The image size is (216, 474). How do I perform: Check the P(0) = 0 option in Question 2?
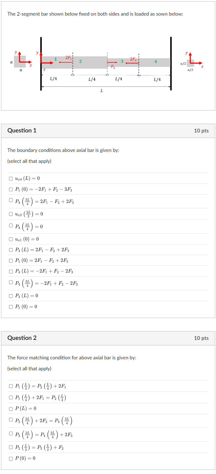click(11, 458)
